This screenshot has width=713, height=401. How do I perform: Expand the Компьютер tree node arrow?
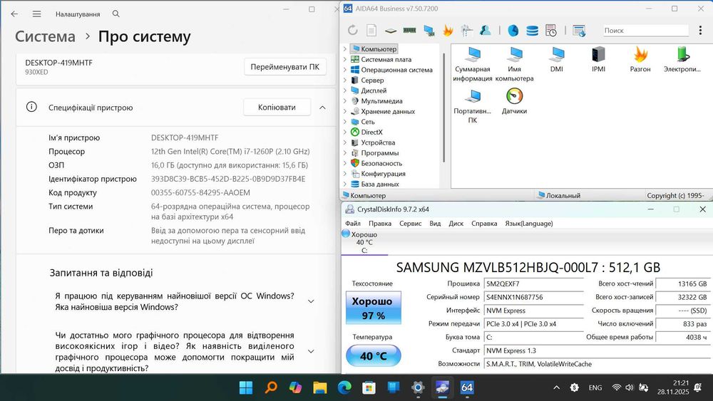click(344, 49)
